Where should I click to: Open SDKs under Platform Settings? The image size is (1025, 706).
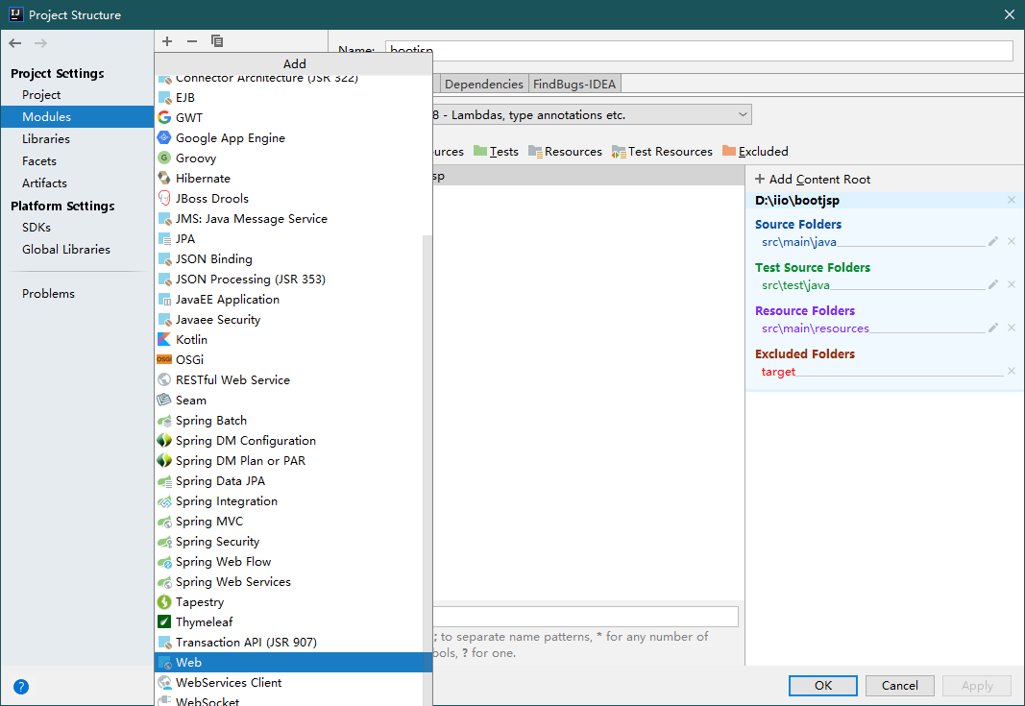tap(77, 228)
